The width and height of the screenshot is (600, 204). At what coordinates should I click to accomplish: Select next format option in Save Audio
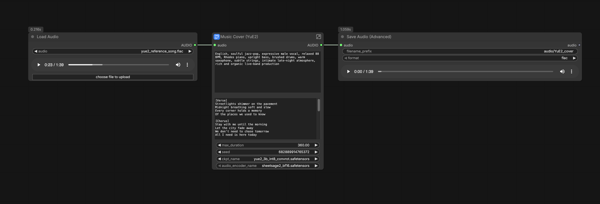(574, 58)
